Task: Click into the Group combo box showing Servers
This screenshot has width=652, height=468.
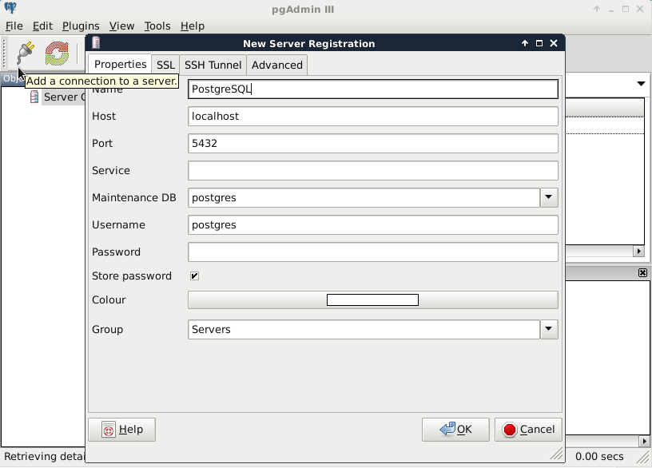Action: (x=364, y=329)
